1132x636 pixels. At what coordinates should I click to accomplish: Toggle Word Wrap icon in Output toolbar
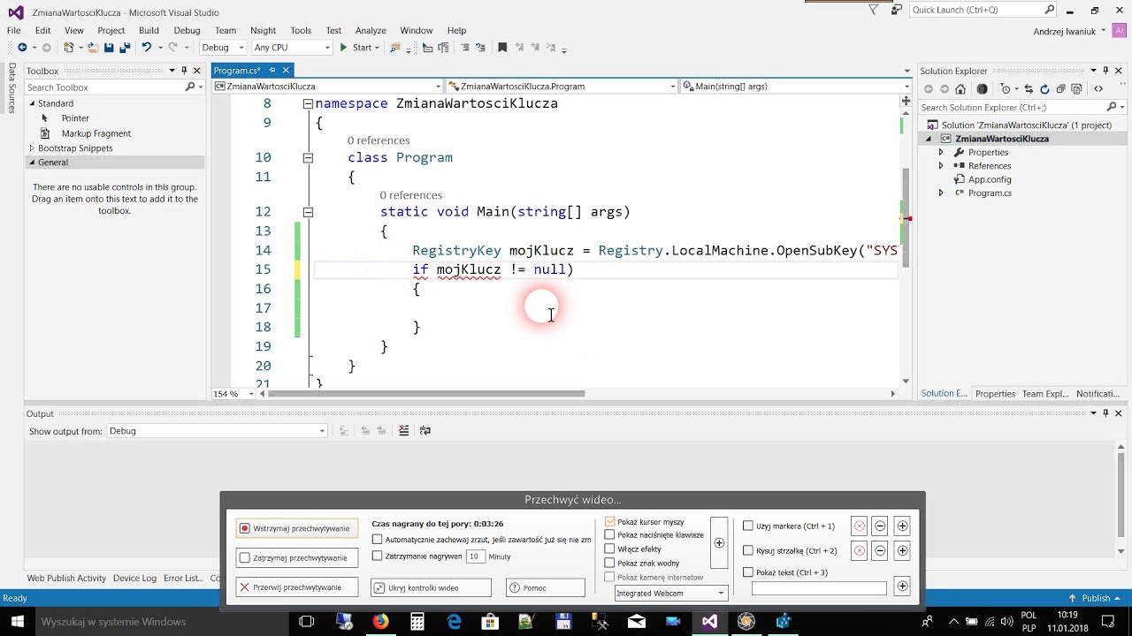[425, 430]
